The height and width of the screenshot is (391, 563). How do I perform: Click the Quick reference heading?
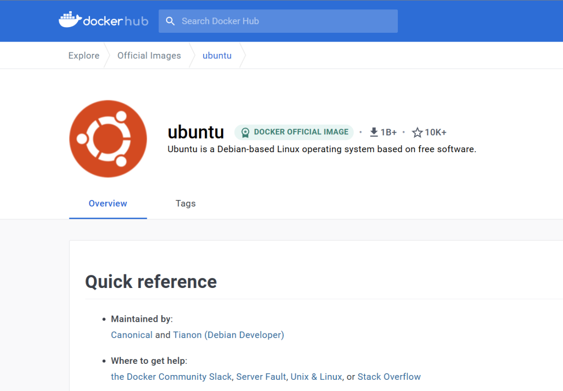(151, 282)
